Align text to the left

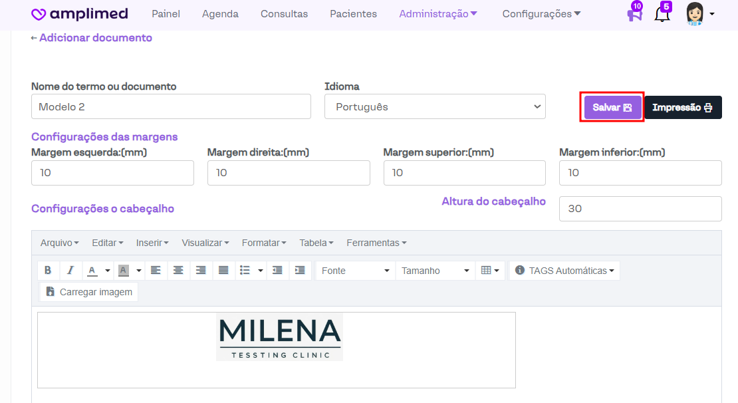click(156, 271)
